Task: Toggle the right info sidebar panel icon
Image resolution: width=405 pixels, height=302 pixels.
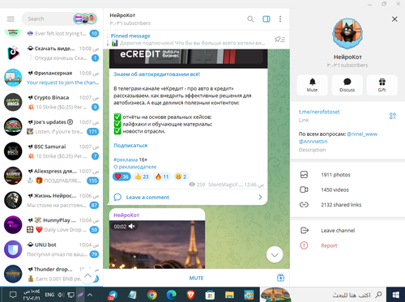Action: [266, 19]
